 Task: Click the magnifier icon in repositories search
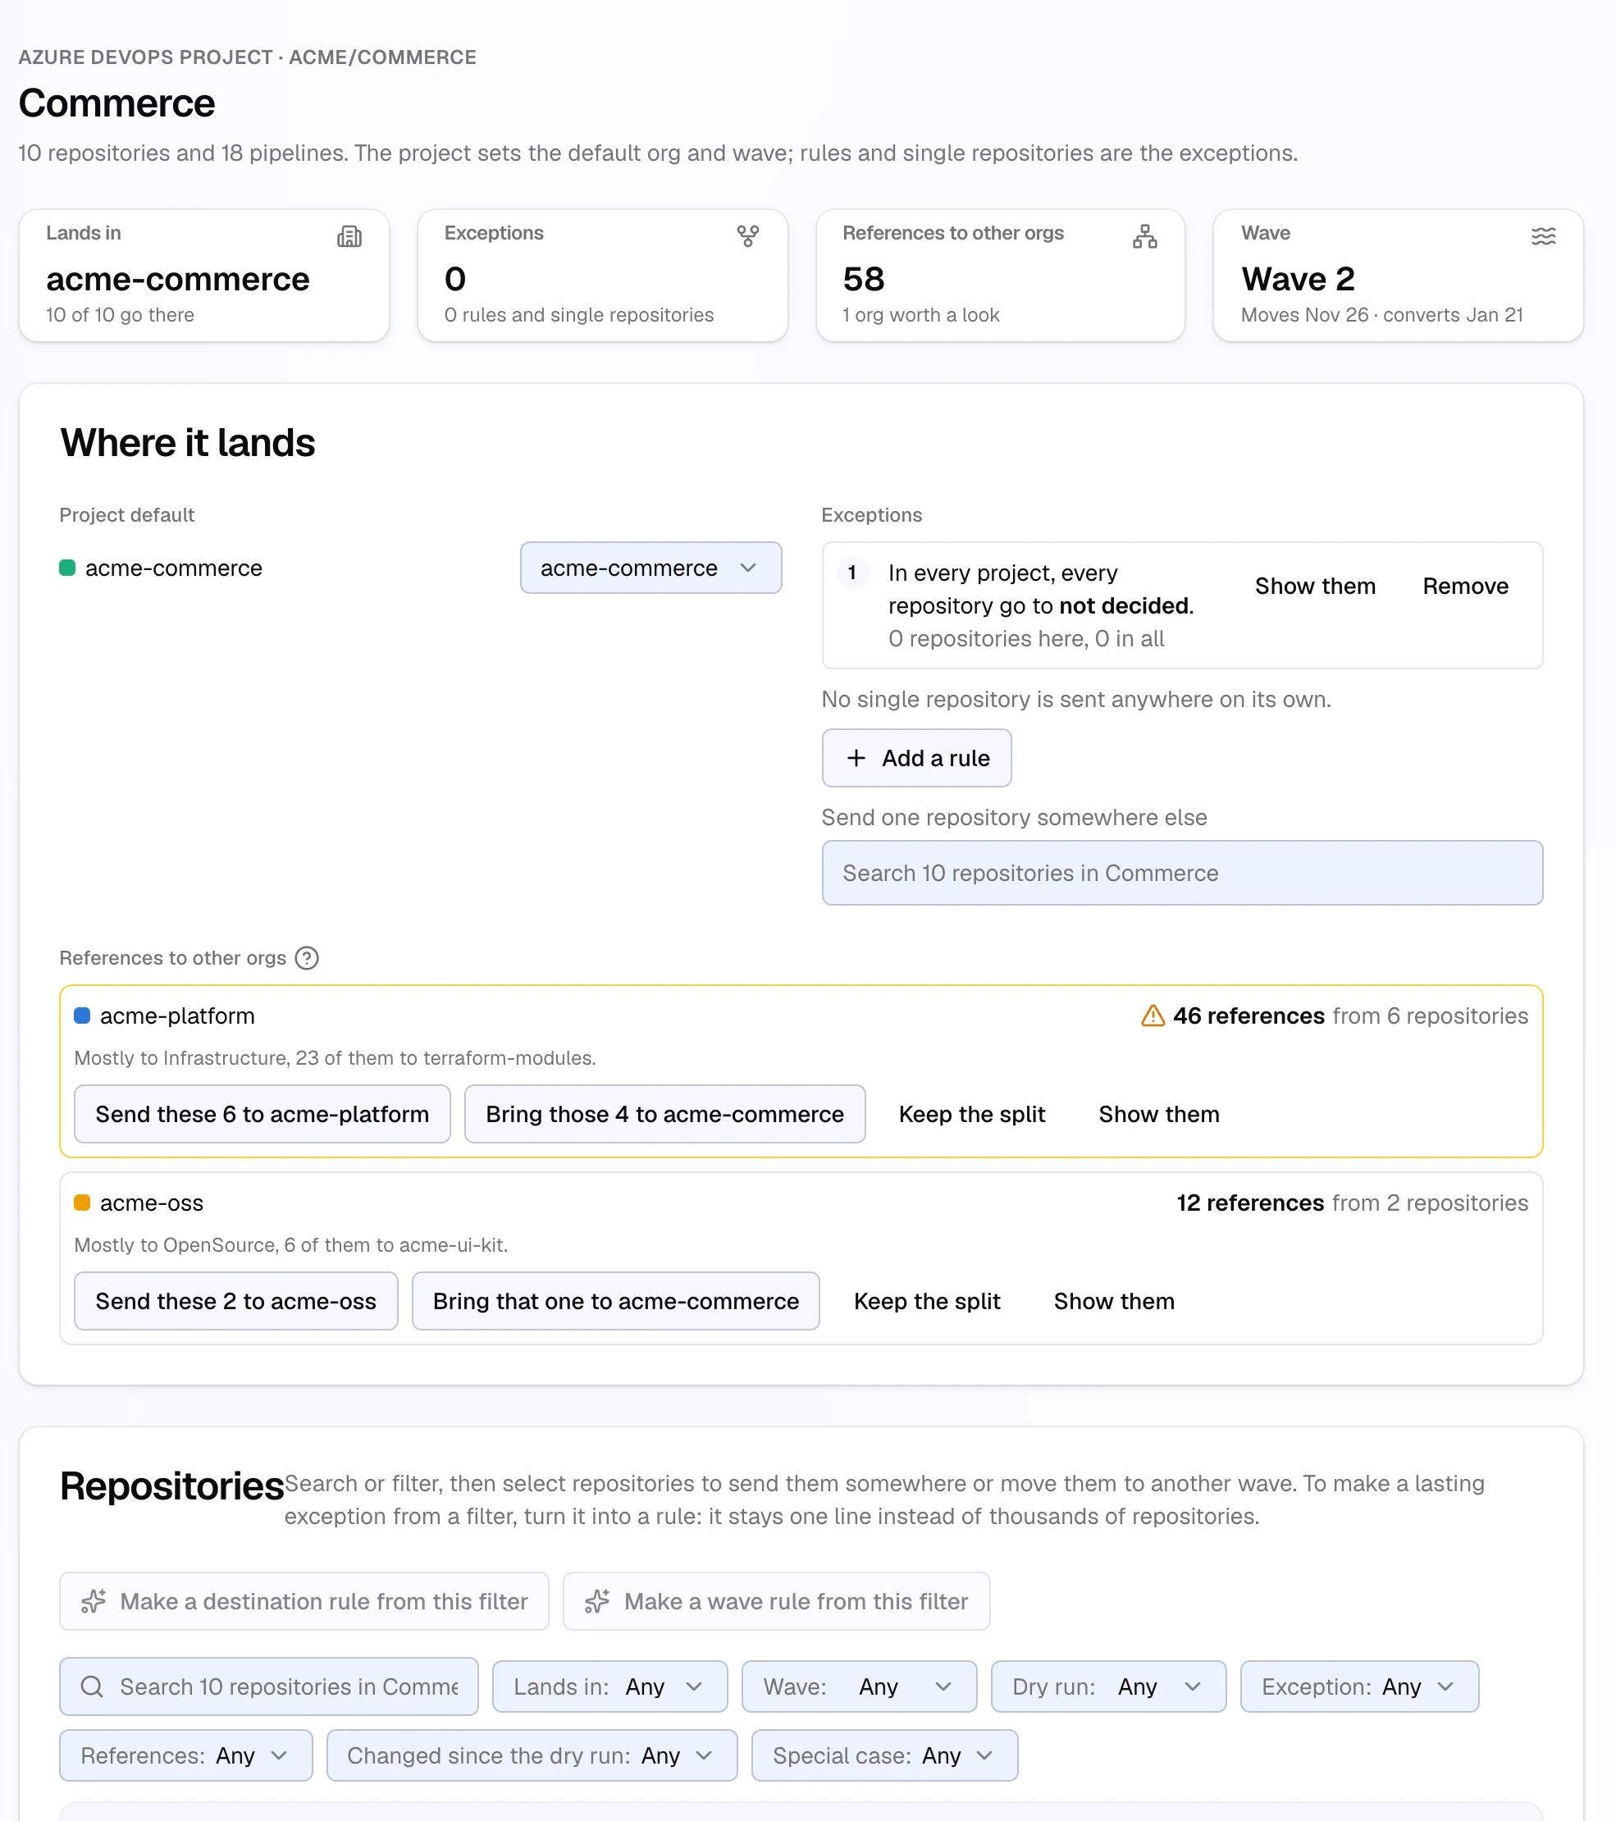click(92, 1686)
